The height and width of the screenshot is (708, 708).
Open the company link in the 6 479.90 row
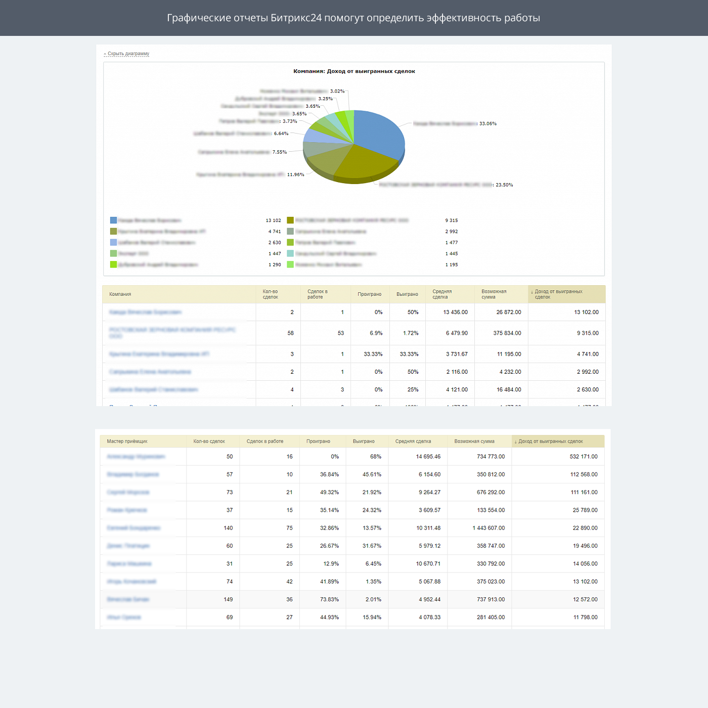[x=172, y=333]
